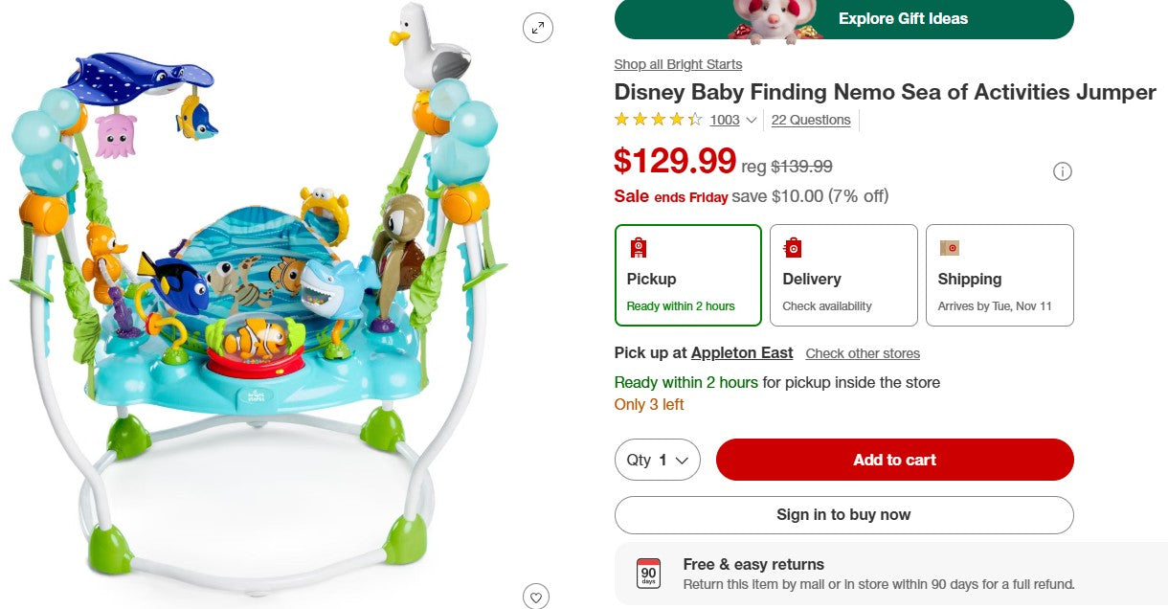The image size is (1168, 609).
Task: Click Check other stores
Action: [x=863, y=353]
